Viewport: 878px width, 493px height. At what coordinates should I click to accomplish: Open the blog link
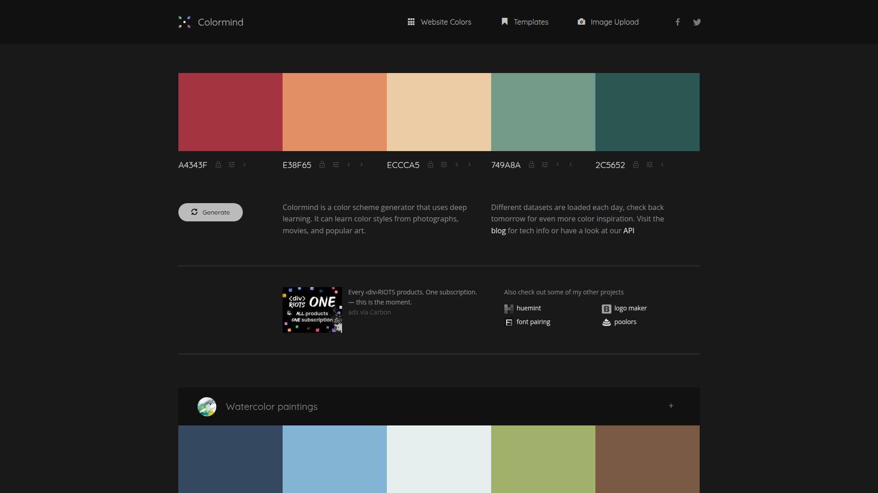[498, 231]
